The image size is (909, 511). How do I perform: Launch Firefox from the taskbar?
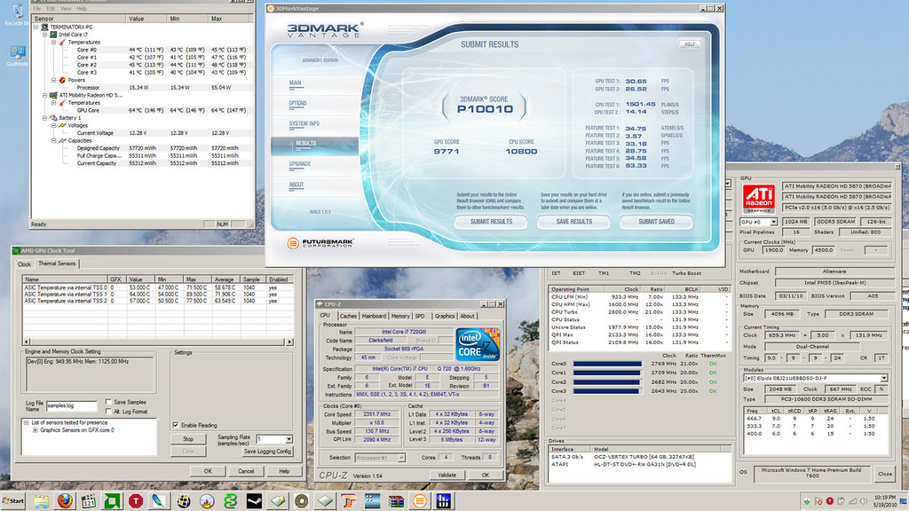tap(65, 500)
